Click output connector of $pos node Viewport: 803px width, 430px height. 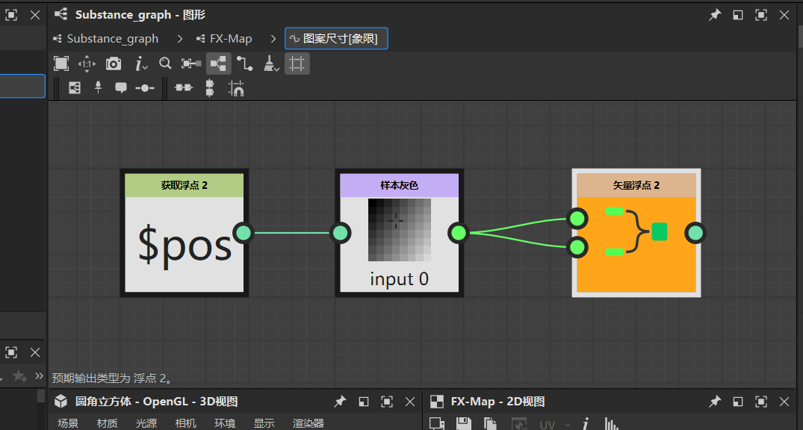tap(244, 233)
